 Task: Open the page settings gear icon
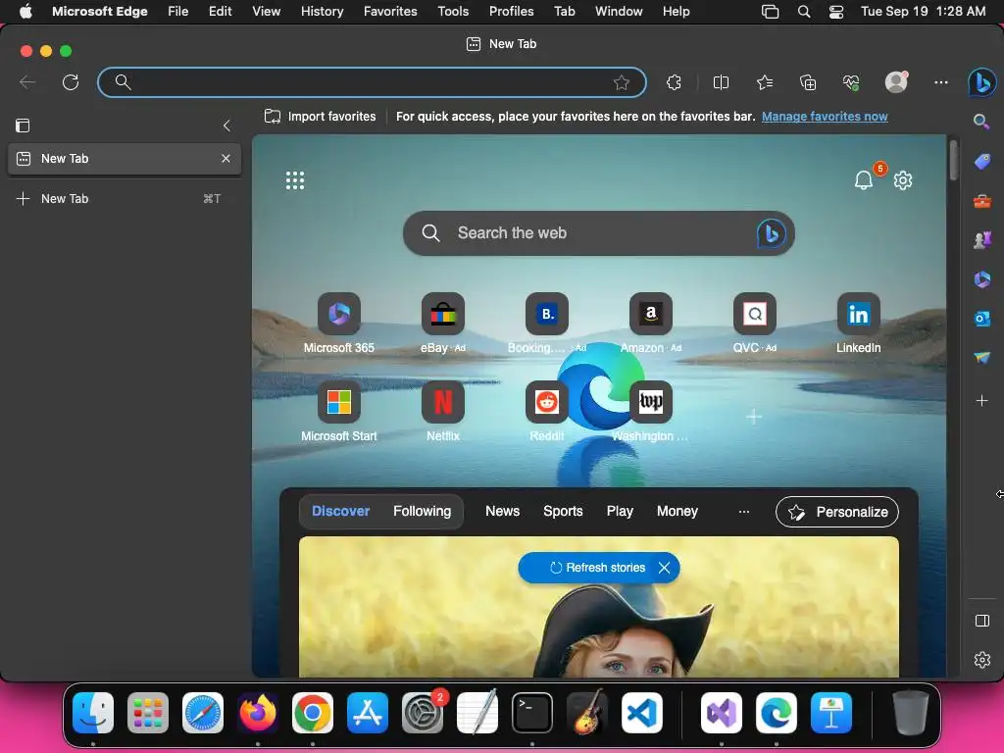(x=903, y=180)
